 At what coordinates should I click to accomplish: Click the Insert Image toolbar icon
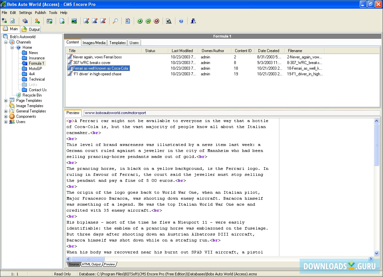click(x=74, y=21)
